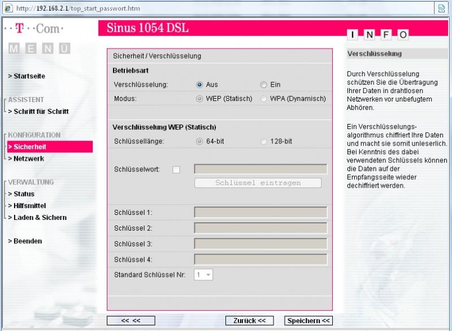Click the Speichern << button
The image size is (452, 331).
point(308,320)
